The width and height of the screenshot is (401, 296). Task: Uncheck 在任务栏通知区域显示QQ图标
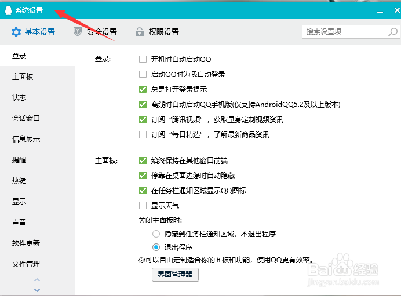coord(143,191)
